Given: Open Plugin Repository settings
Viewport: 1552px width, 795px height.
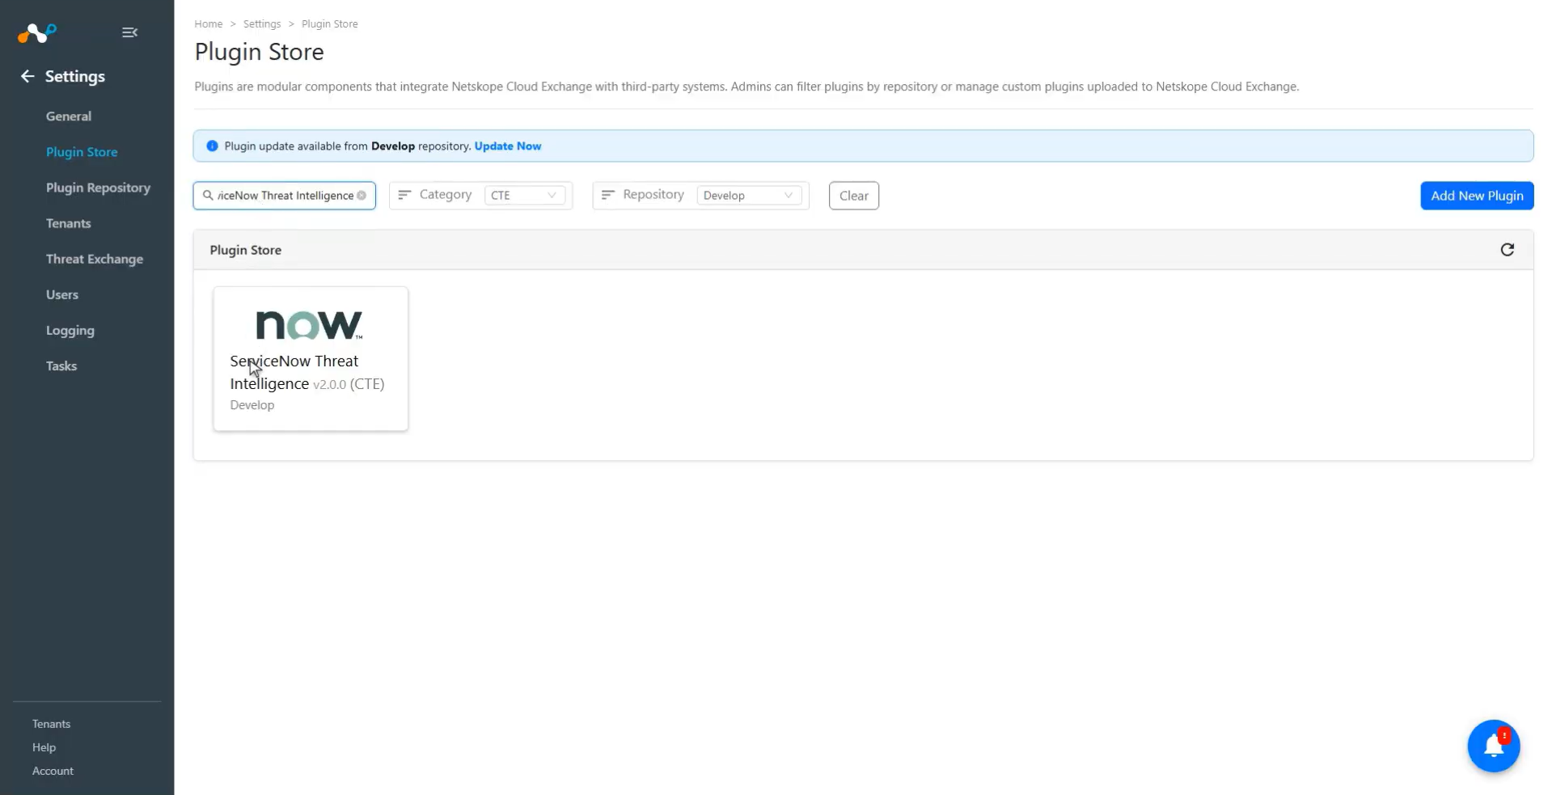Looking at the screenshot, I should [98, 188].
